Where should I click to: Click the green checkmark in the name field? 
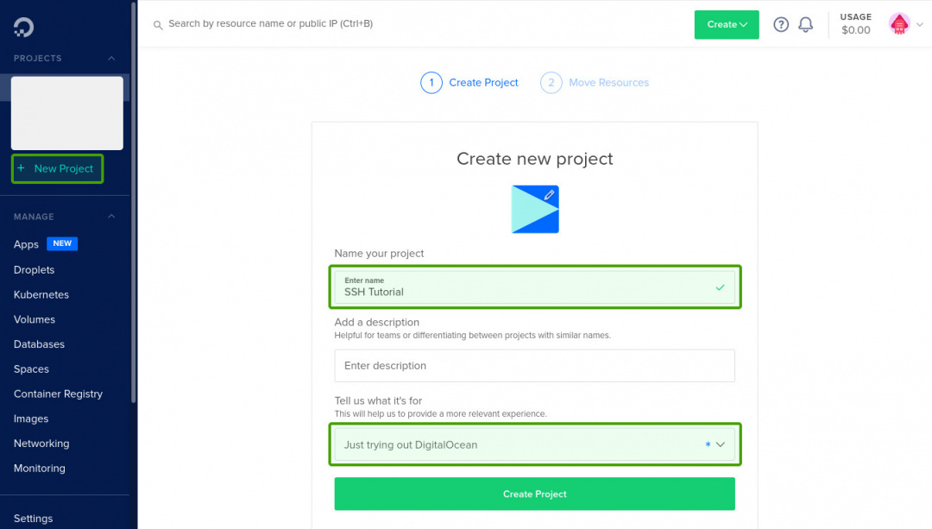point(720,287)
